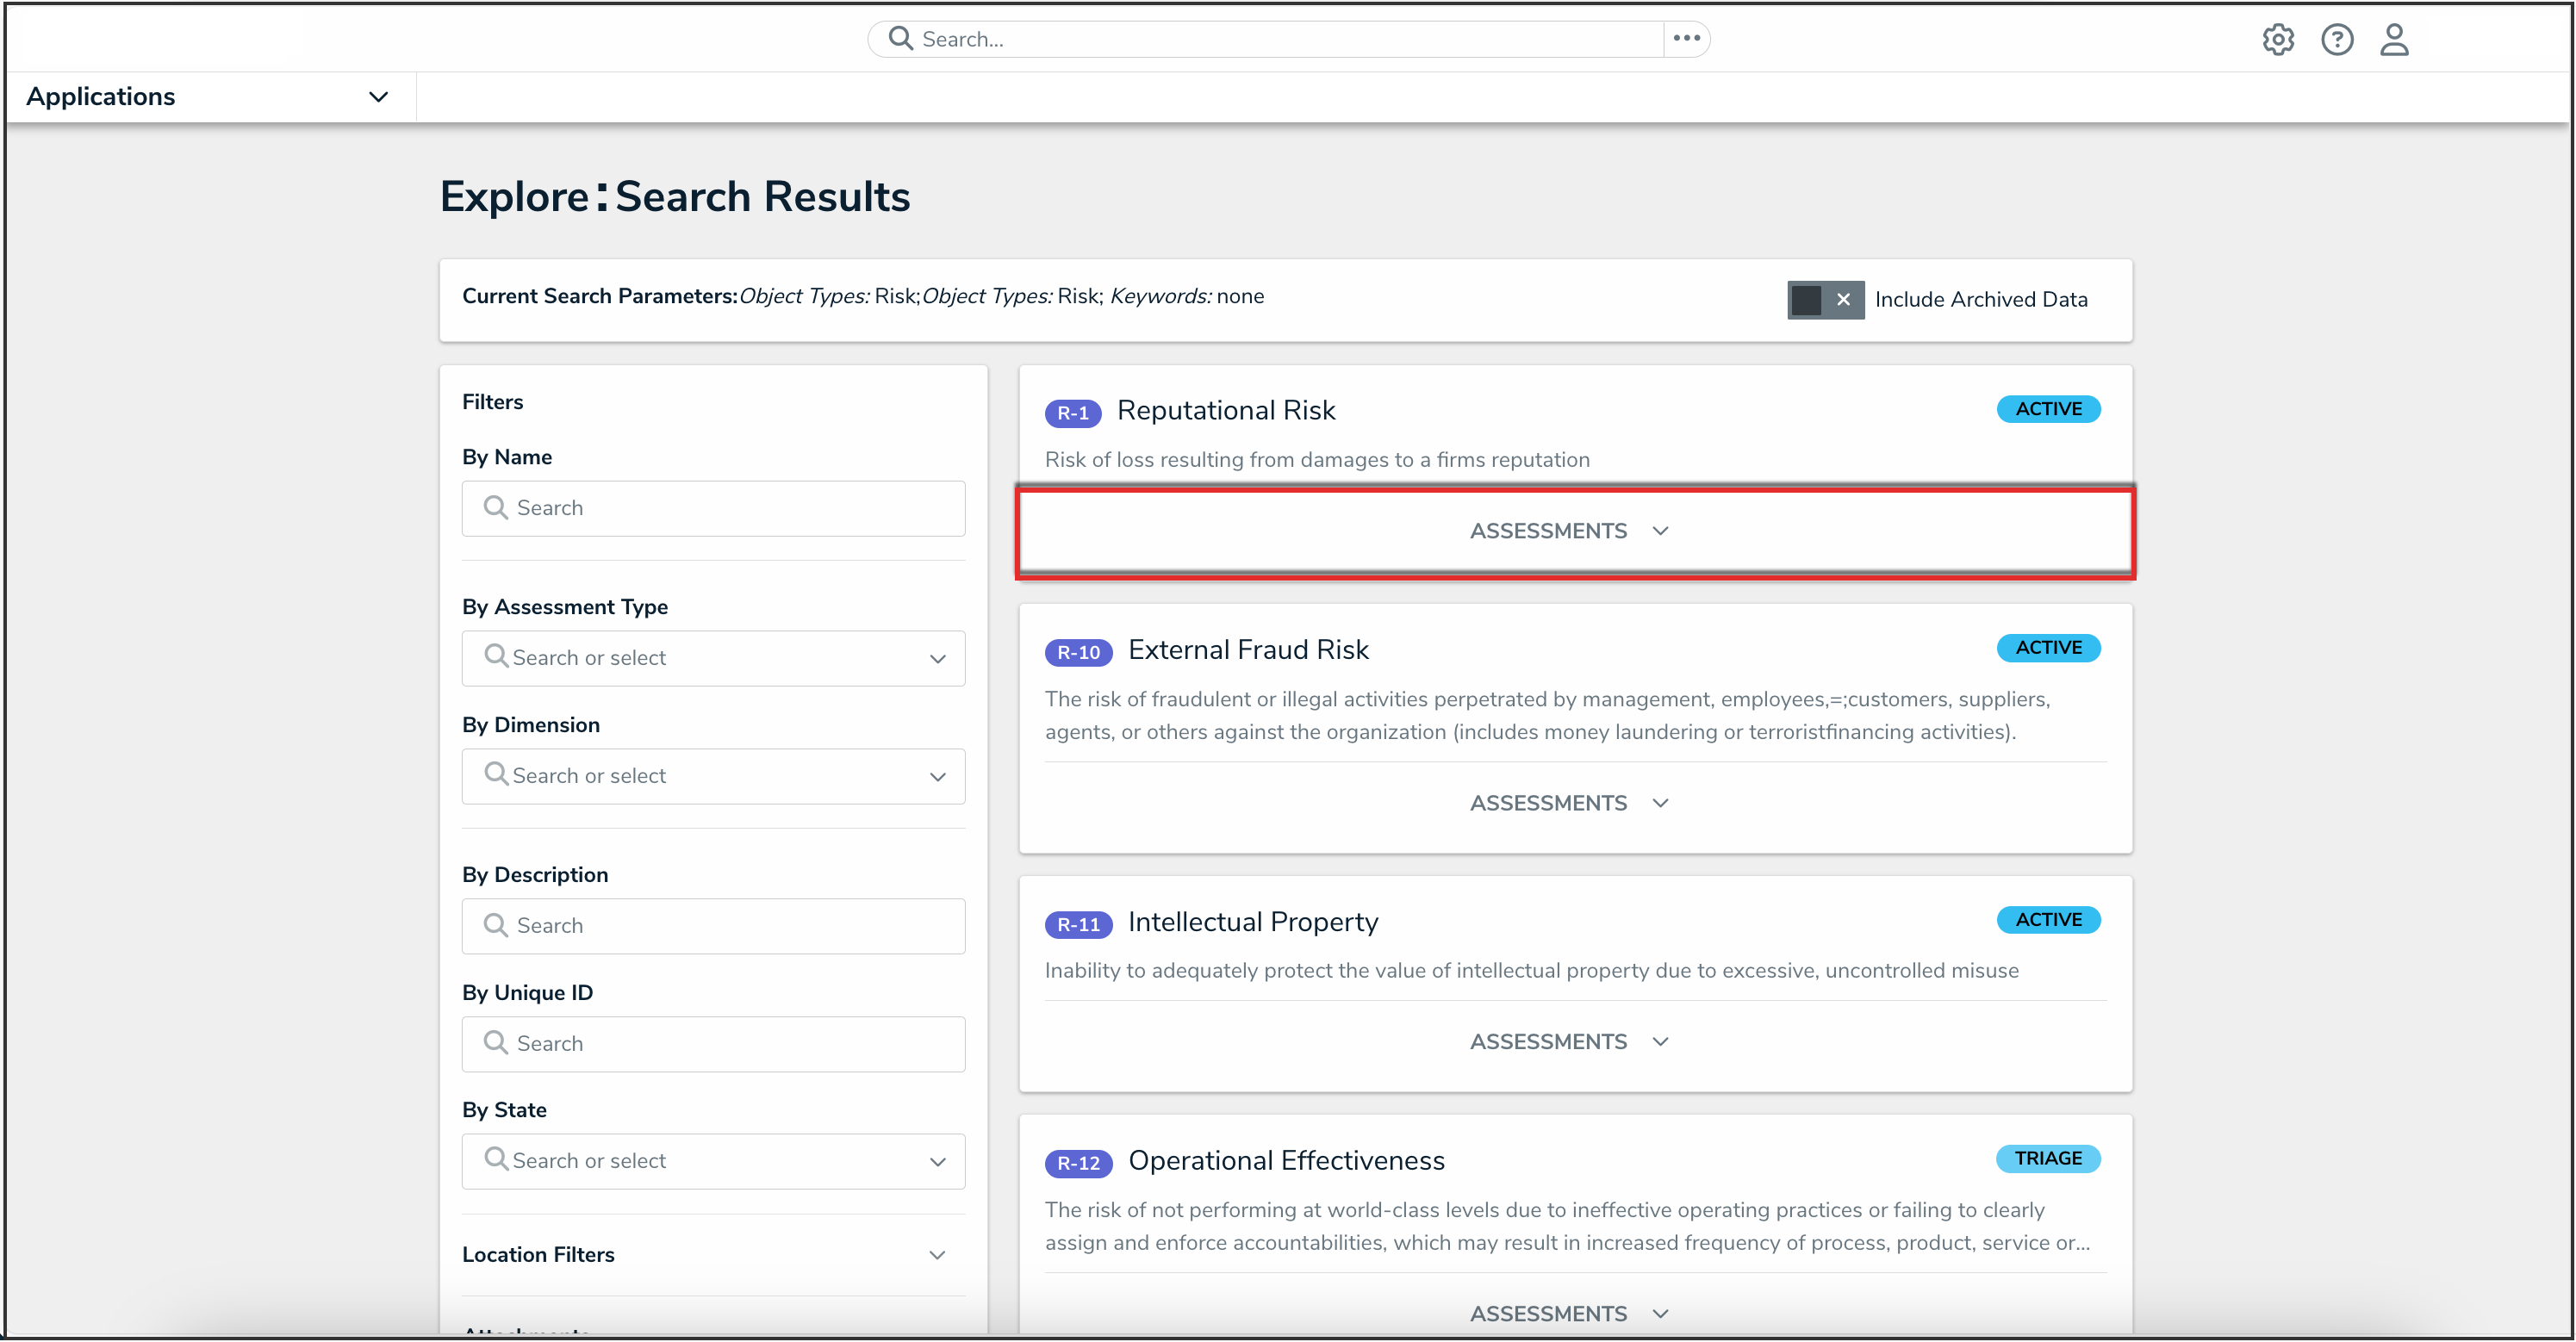
Task: Open the settings gear icon
Action: [2277, 40]
